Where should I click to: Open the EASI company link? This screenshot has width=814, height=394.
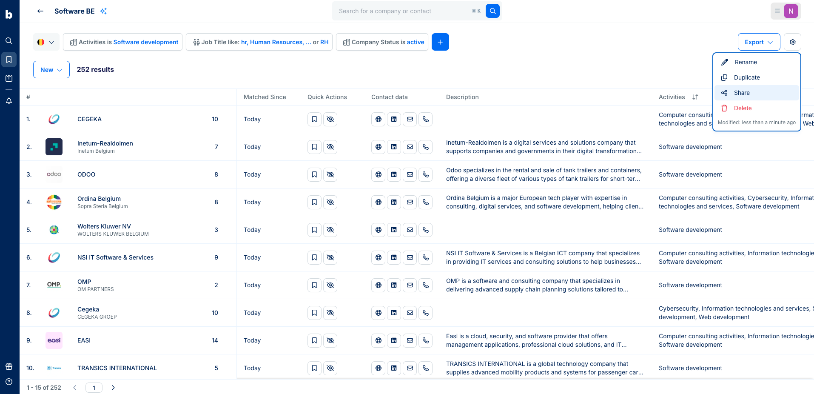pyautogui.click(x=84, y=340)
